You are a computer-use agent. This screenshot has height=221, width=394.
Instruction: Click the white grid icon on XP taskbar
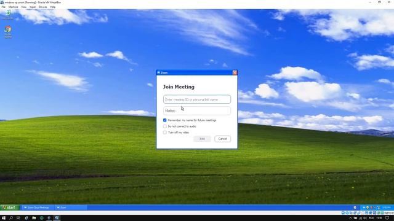point(355,207)
